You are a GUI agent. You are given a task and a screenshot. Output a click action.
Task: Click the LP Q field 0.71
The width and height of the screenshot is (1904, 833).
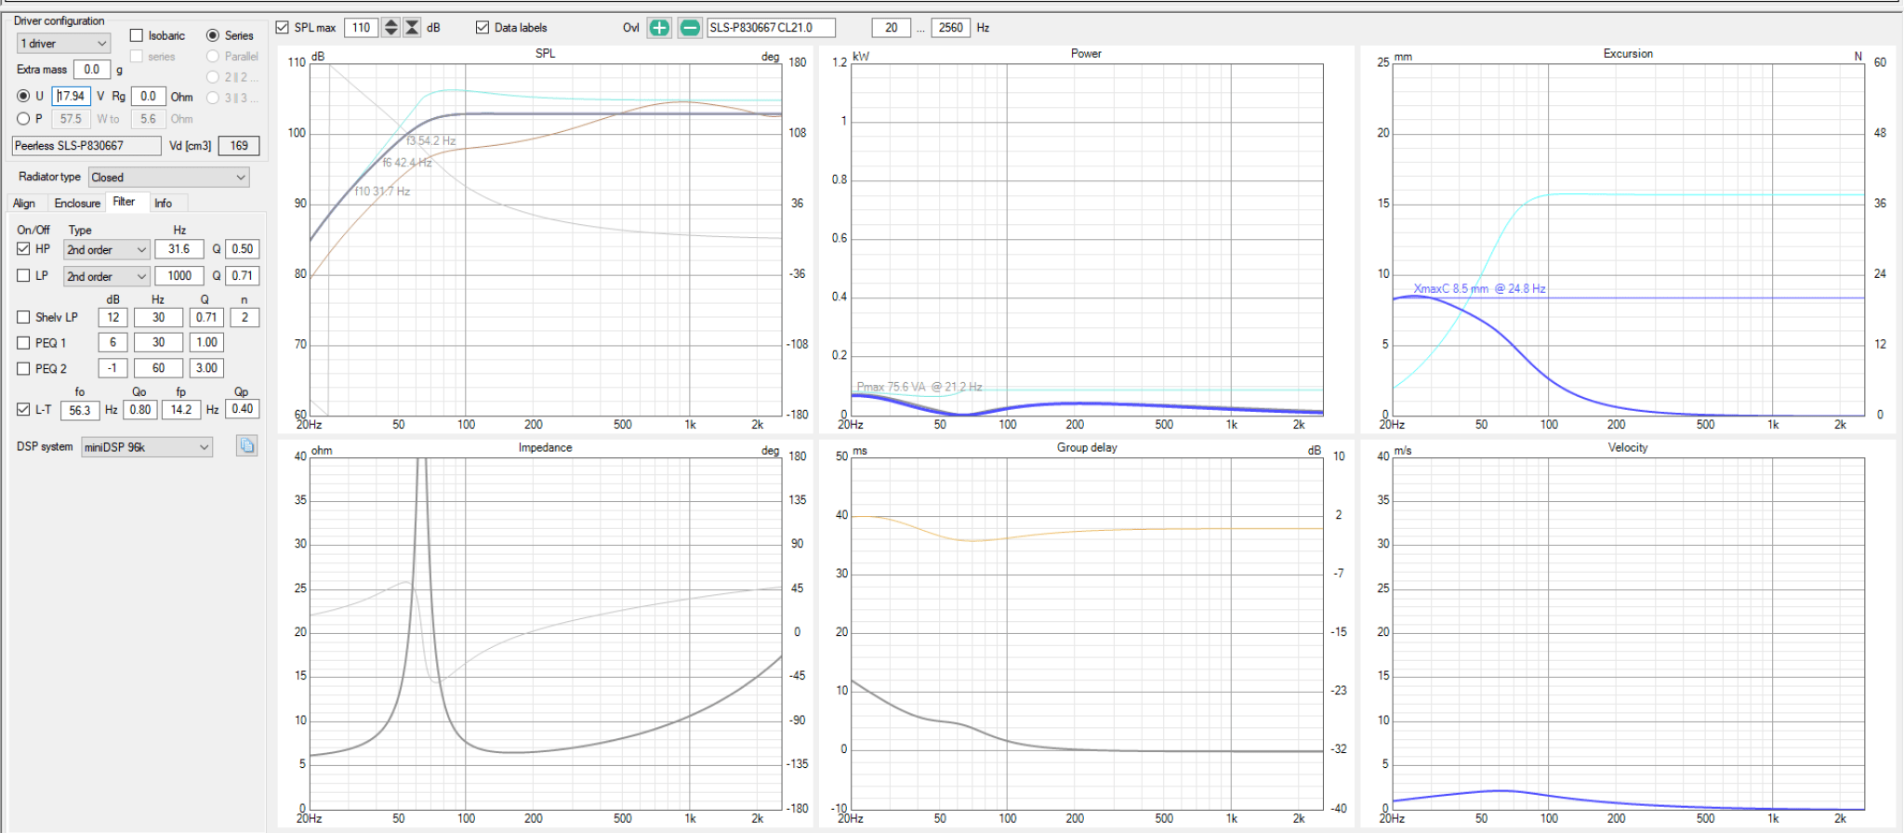[x=243, y=276]
